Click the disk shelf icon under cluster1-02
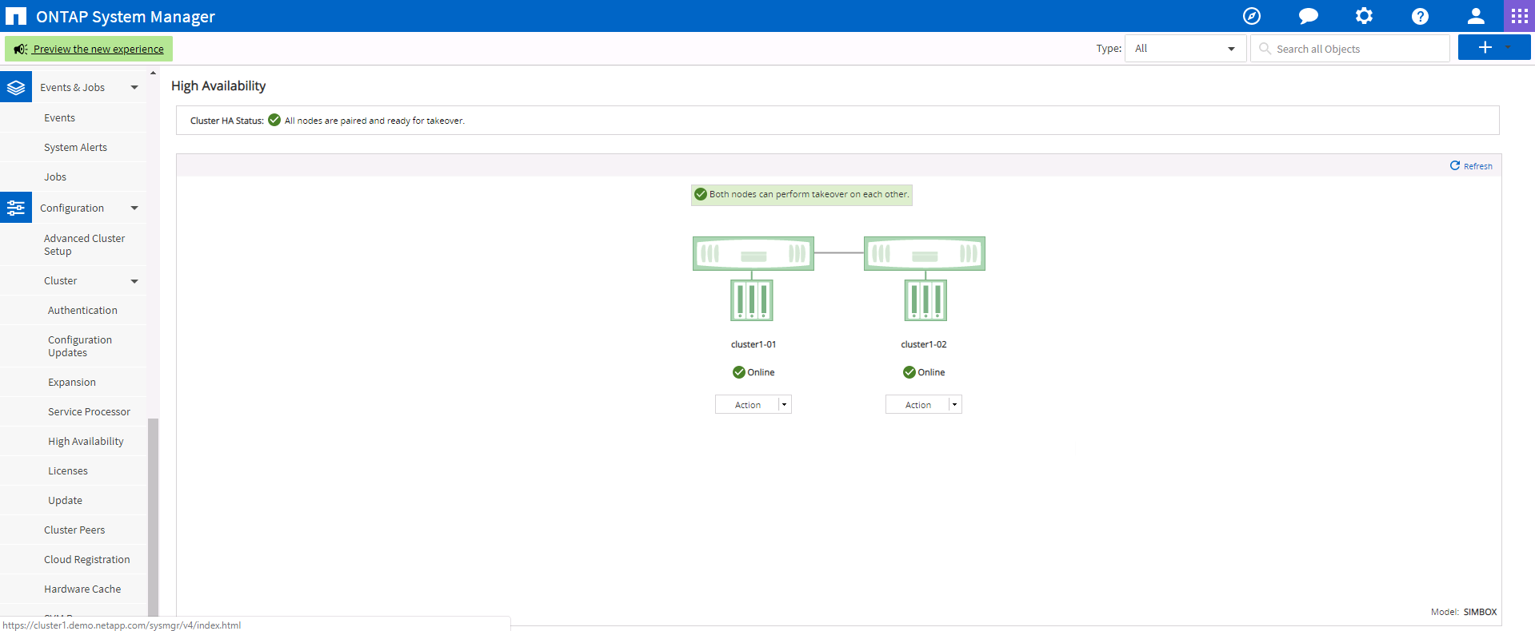 [925, 300]
